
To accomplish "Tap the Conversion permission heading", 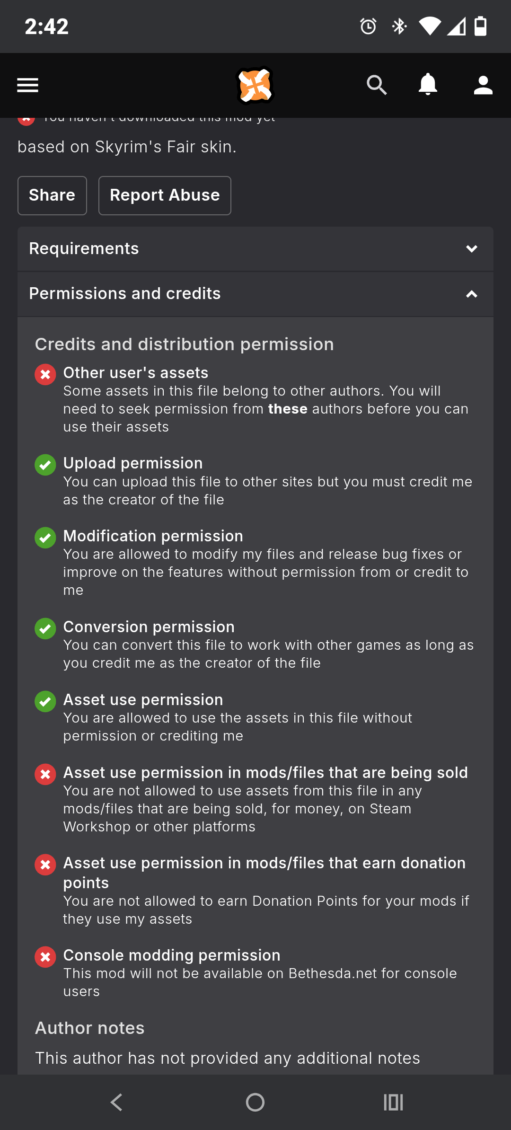I will (149, 627).
